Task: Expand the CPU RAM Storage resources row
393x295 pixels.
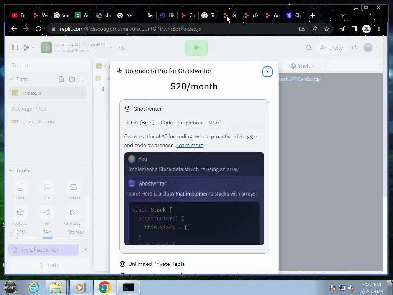Action: point(11,235)
